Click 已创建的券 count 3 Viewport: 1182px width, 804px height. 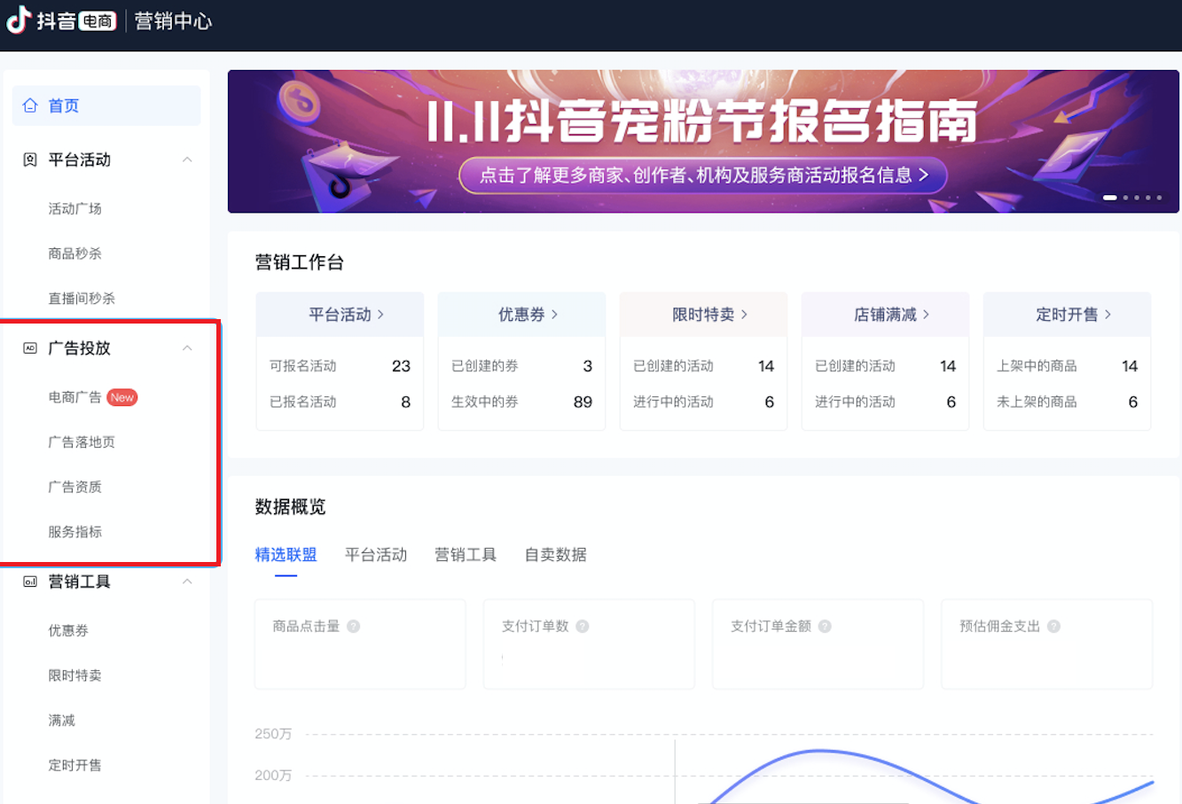coord(588,366)
